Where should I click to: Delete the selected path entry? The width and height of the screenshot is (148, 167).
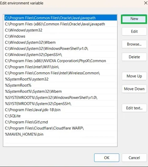(134, 57)
